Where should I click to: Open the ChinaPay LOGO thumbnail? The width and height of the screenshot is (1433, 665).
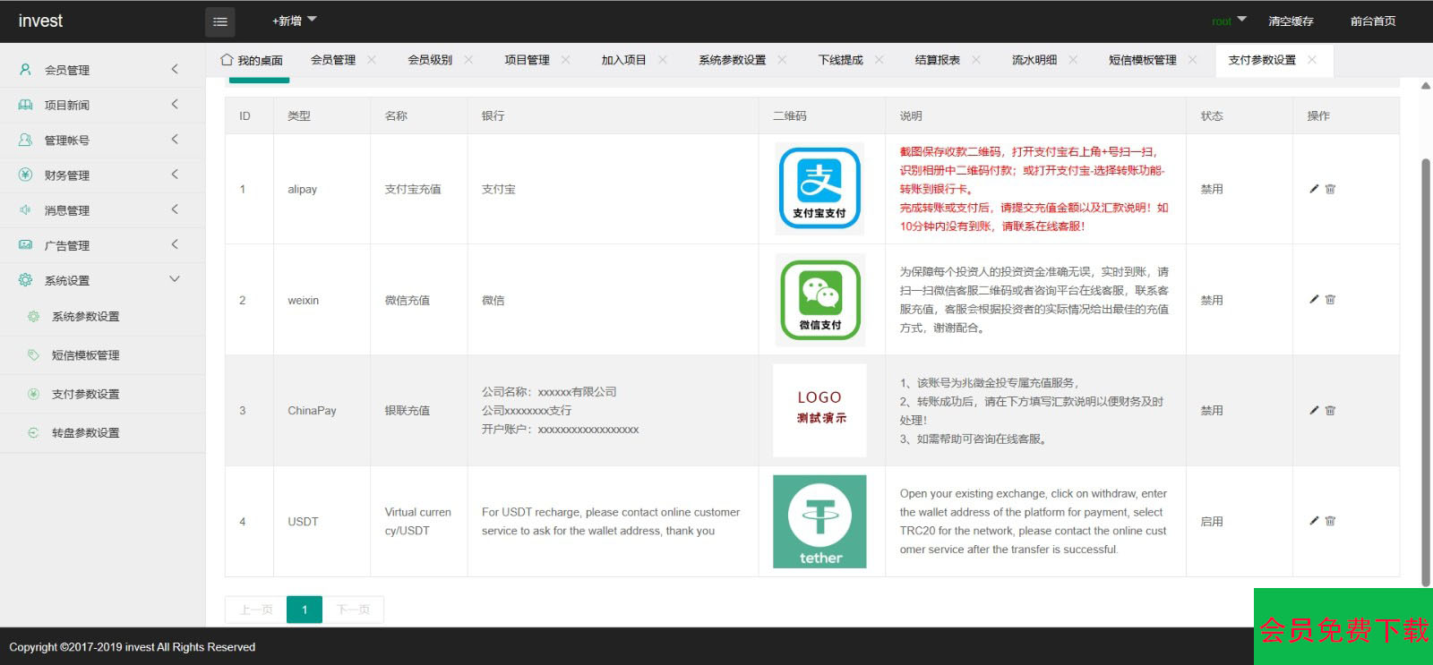(x=819, y=410)
